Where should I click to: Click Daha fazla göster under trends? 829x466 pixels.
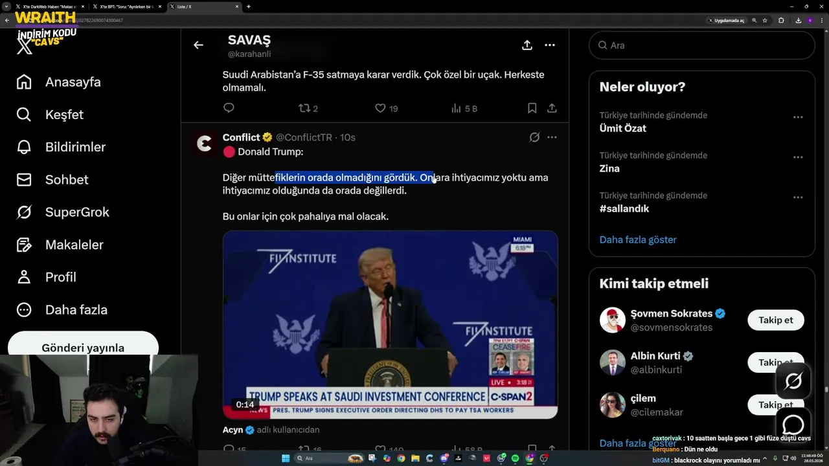638,239
